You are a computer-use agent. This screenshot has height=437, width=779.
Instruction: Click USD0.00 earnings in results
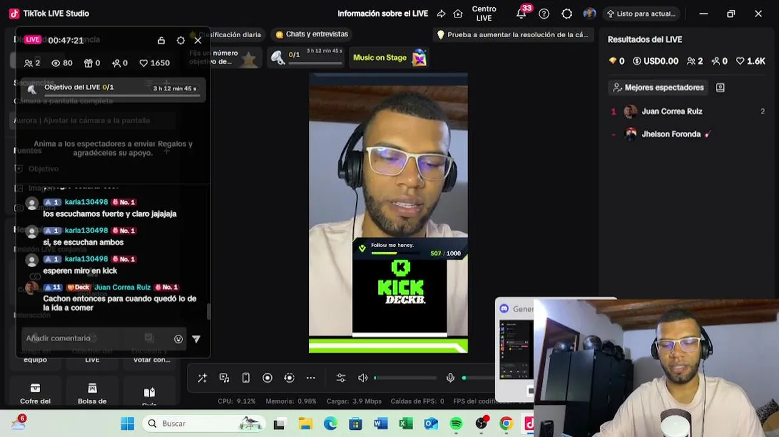pyautogui.click(x=655, y=61)
